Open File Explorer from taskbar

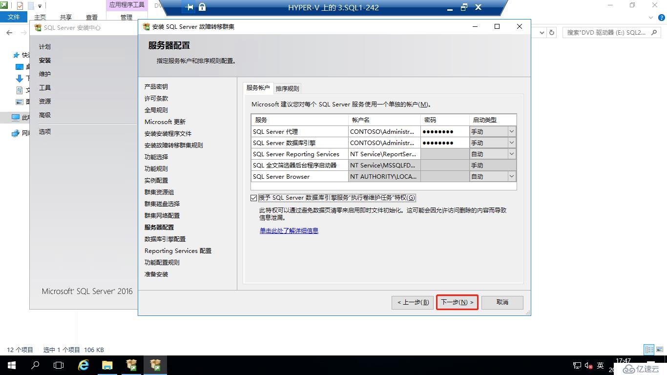point(107,365)
